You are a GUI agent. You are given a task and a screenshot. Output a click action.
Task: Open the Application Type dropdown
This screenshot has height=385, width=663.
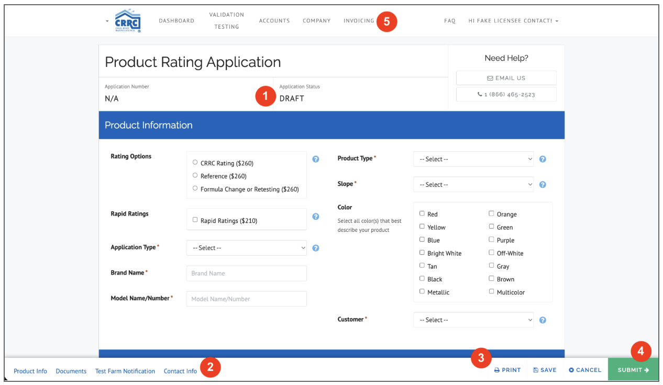pos(247,248)
